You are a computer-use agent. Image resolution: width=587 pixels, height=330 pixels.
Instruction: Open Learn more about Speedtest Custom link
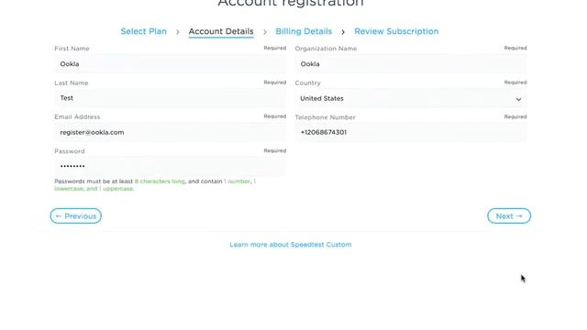[291, 245]
